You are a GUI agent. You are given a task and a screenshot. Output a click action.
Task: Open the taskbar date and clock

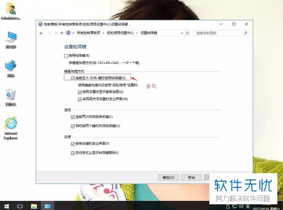pos(267,207)
